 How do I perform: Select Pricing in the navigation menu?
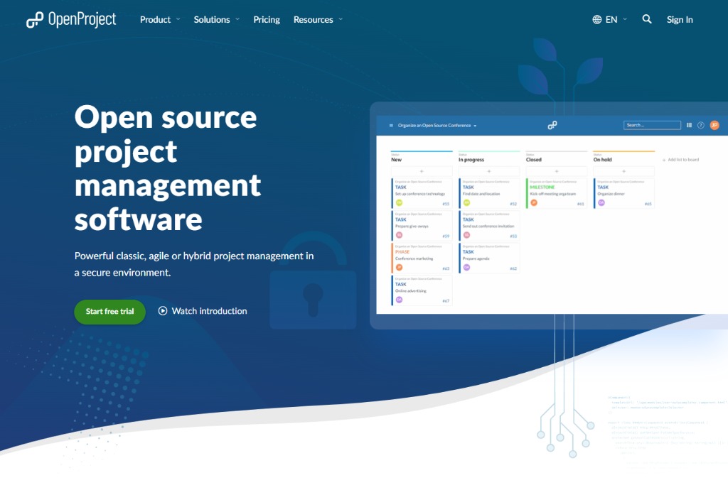pyautogui.click(x=267, y=19)
